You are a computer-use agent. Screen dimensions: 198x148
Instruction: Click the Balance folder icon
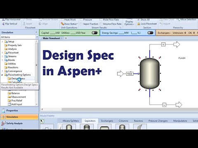pyautogui.click(x=9, y=93)
